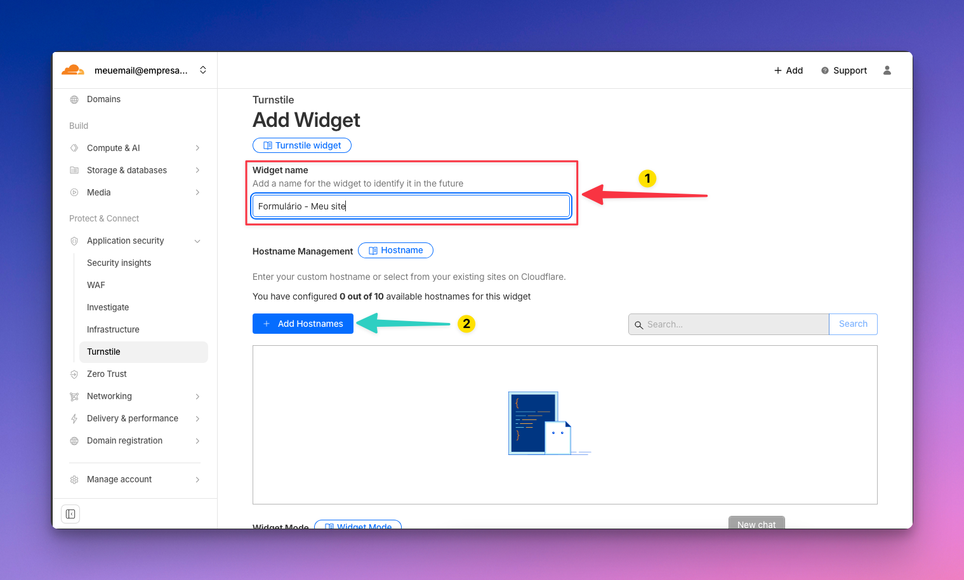Image resolution: width=964 pixels, height=580 pixels.
Task: Click the Search button next to hostname search
Action: pyautogui.click(x=853, y=324)
